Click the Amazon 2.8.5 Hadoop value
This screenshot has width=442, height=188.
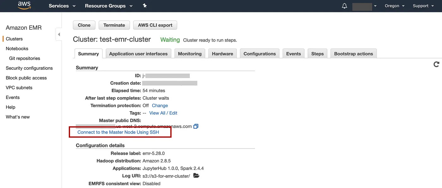click(x=157, y=161)
